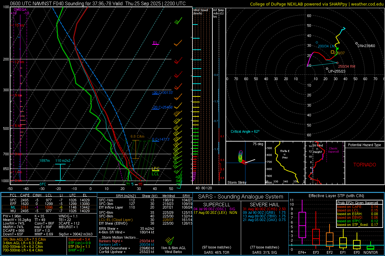The height and width of the screenshot is (256, 385).
Task: Click the OMEGA label on the skew-T
Action: tap(20, 9)
